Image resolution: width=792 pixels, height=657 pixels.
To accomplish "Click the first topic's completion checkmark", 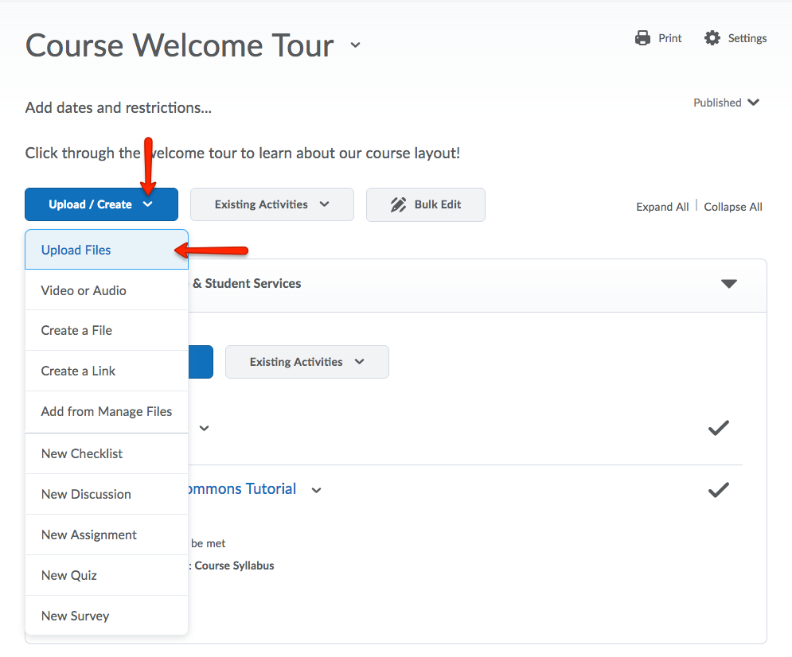I will (x=718, y=428).
